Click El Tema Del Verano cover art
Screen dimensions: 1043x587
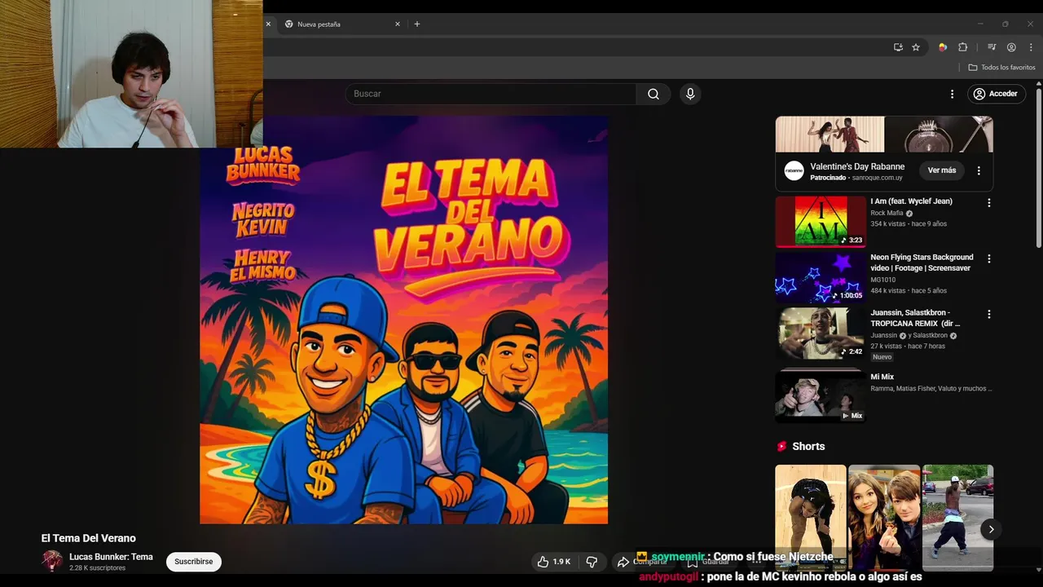404,320
